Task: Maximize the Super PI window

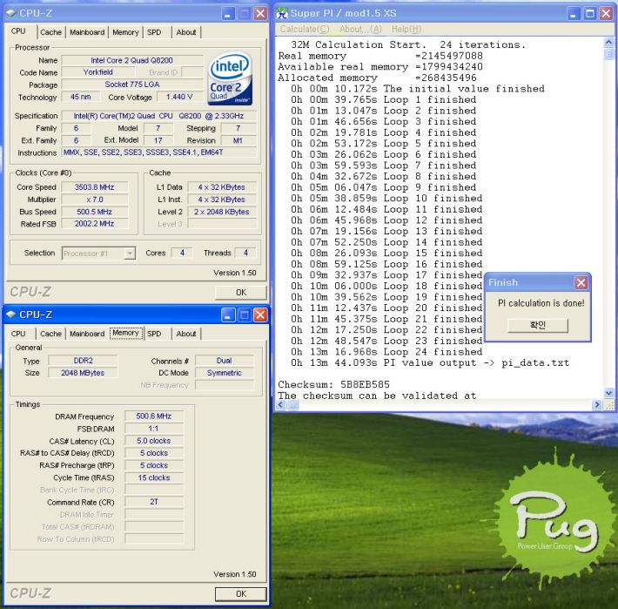Action: pyautogui.click(x=590, y=13)
